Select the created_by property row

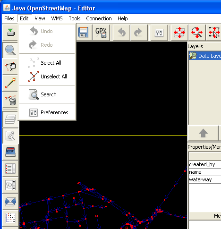point(205,164)
